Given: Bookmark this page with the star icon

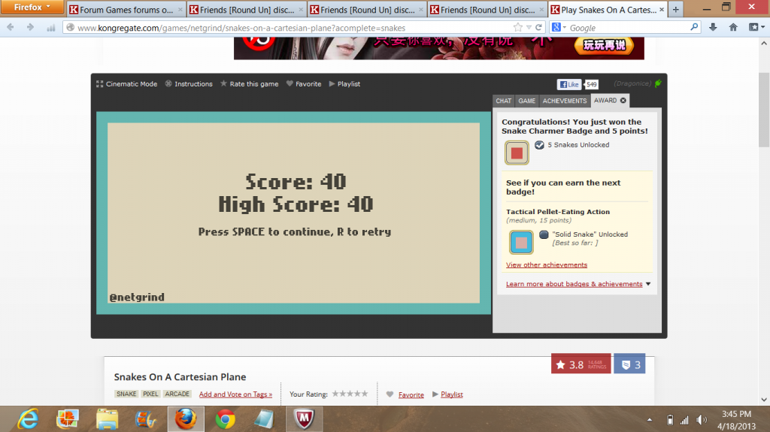Looking at the screenshot, I should click(517, 28).
